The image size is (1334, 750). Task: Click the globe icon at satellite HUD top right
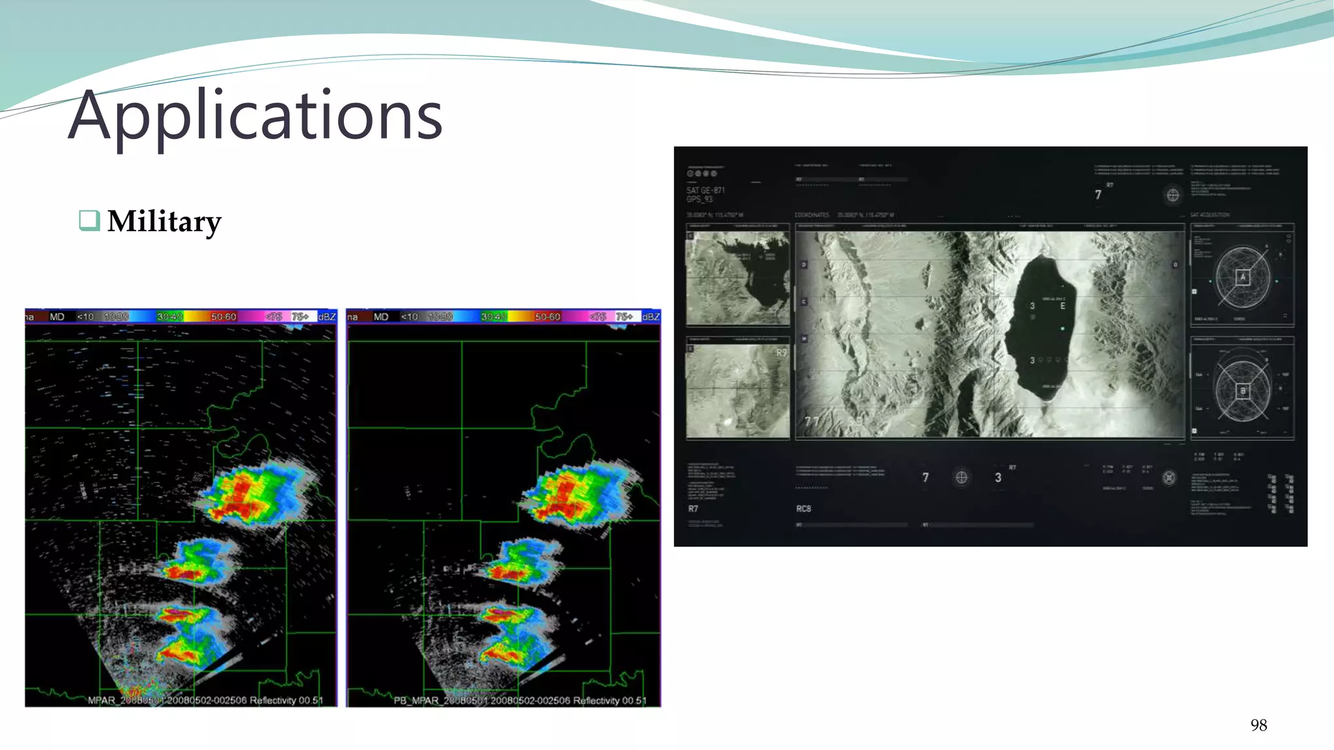1172,195
